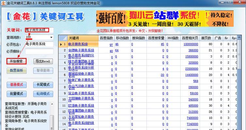
Task: Click the empty 必须排除 input box
Action: pos(39,51)
